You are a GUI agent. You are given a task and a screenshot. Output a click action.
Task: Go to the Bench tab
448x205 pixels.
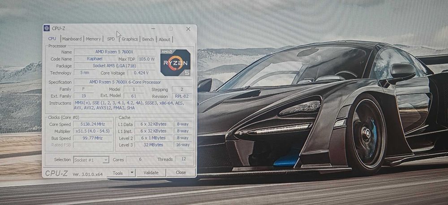[x=148, y=39]
